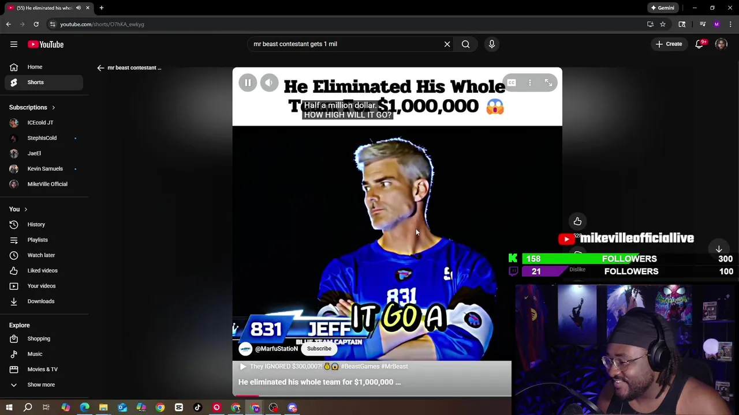Open Chrome profile M avatar

(716, 24)
